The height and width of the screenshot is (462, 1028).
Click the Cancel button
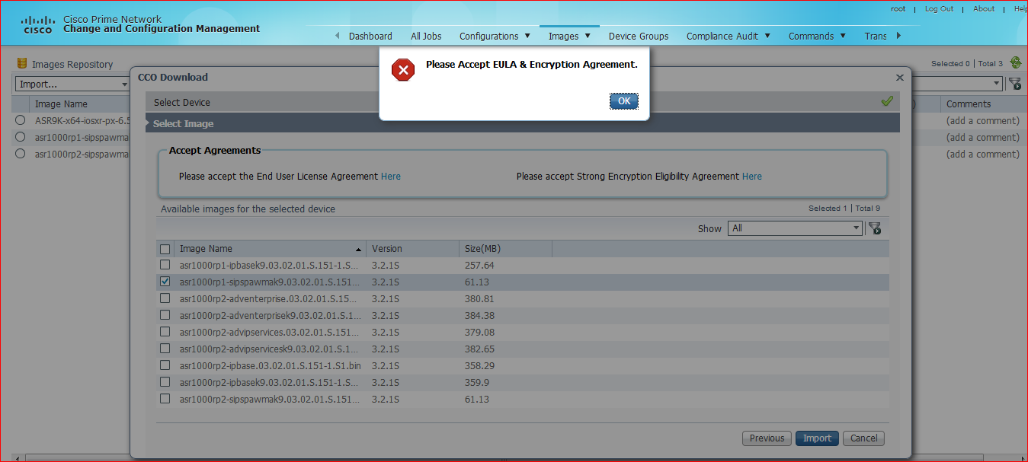pos(864,438)
